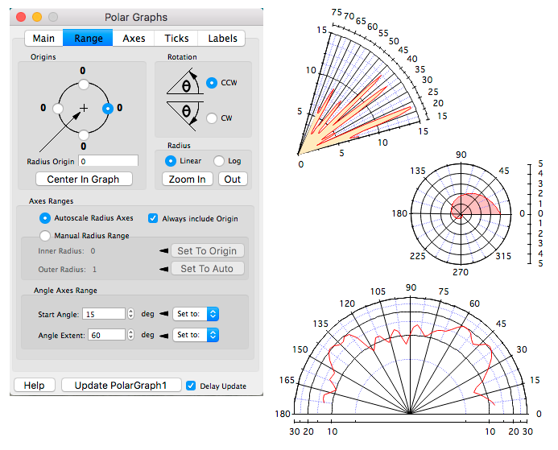
Task: Click the Inner Radius value
Action: [93, 251]
